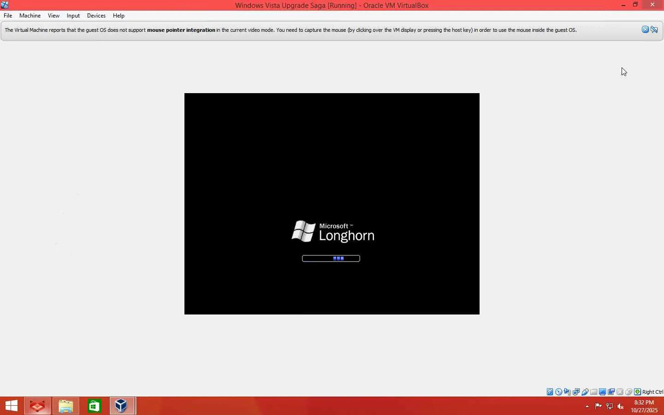Click the 'Windows Vista Upgrade Saga [Running]' window title
Viewport: 664px width, 415px height.
(x=296, y=6)
